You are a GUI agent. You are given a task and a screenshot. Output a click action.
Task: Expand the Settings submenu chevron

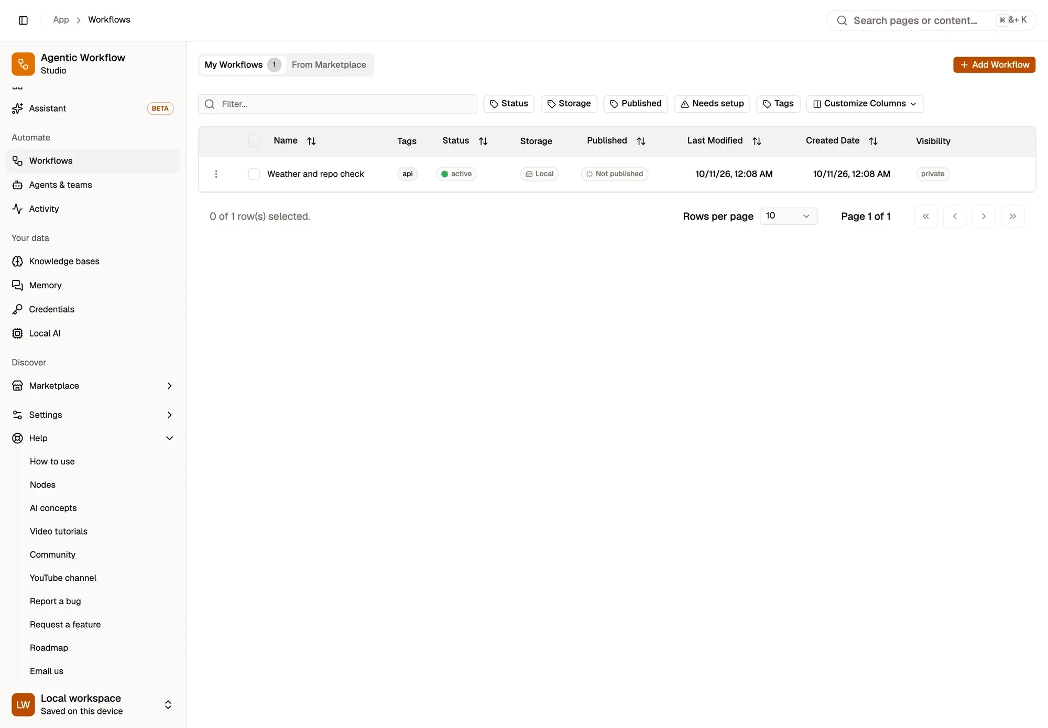[169, 415]
